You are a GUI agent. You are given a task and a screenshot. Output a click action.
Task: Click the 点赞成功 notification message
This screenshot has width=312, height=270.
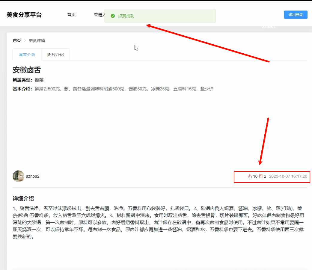[126, 16]
